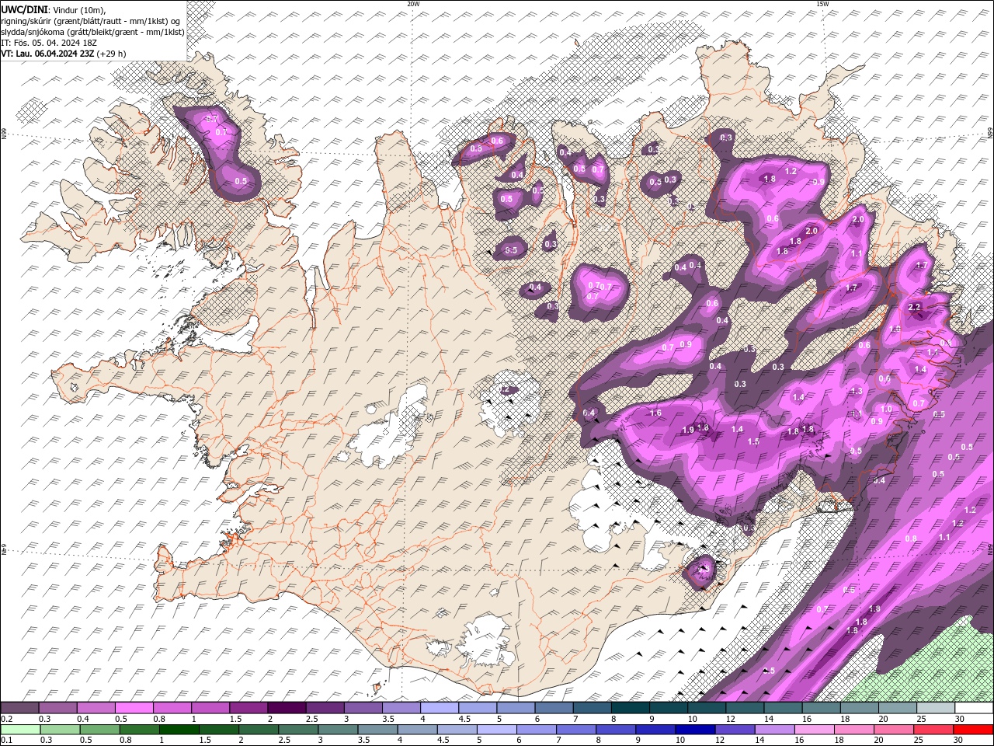
Task: Pick the darkest purple 2 swatch in the snow scale
Action: 287,708
